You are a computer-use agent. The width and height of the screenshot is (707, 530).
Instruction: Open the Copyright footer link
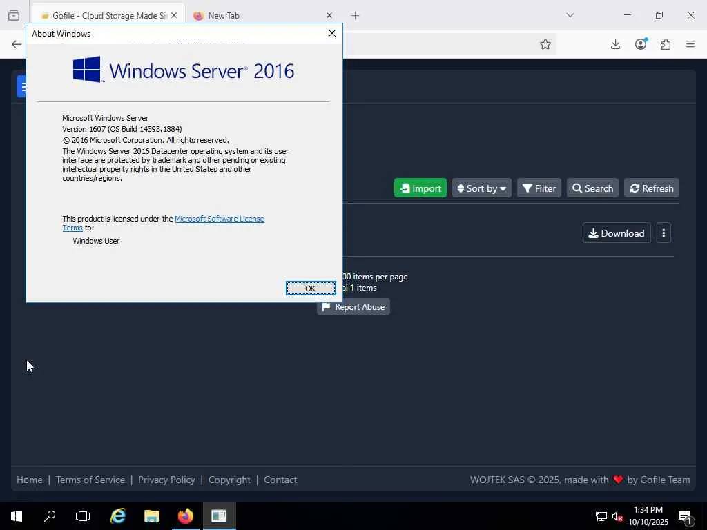pyautogui.click(x=229, y=480)
